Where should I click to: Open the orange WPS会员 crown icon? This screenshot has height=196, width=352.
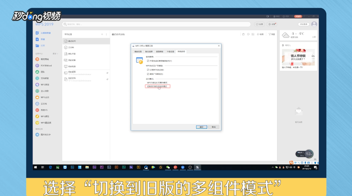37,98
